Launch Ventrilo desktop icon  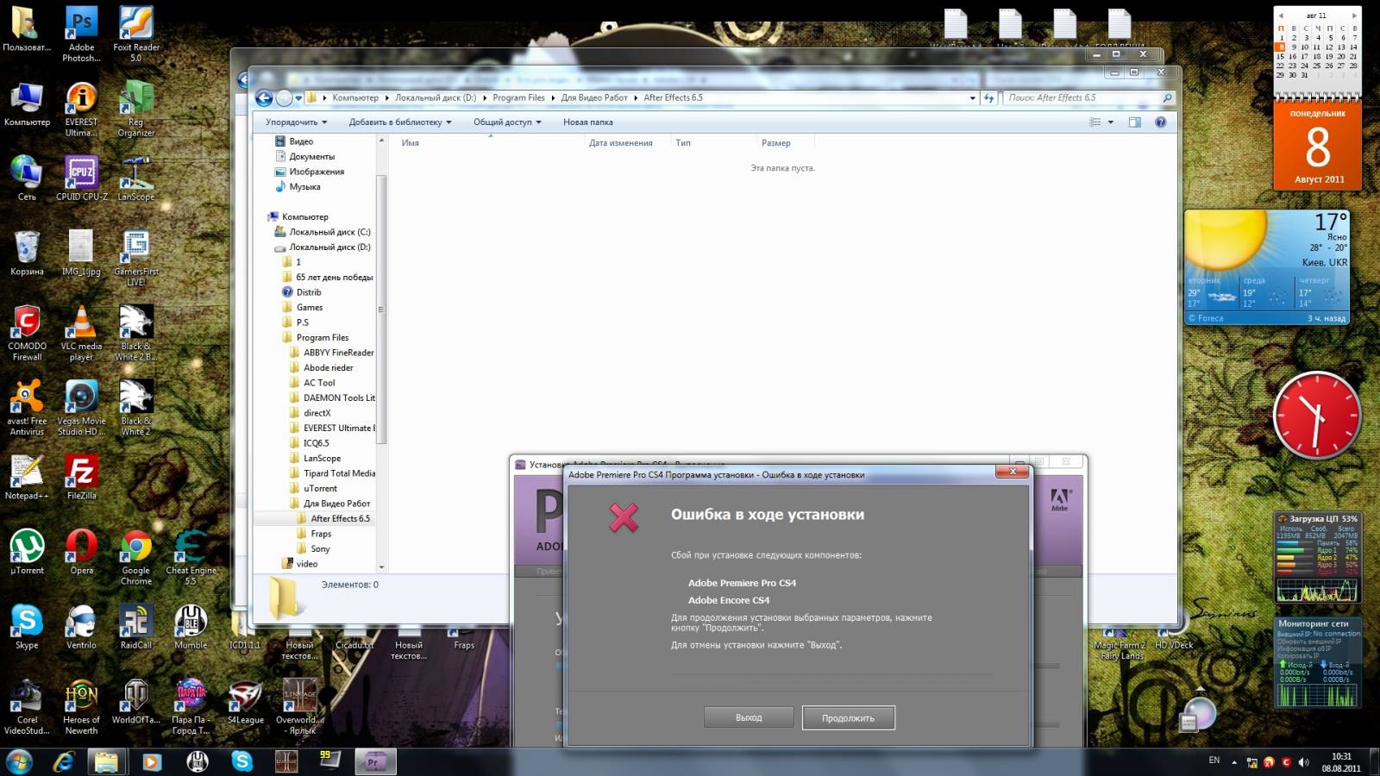tap(81, 627)
